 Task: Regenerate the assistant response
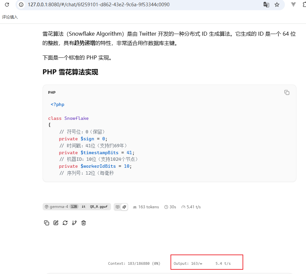pos(65,223)
